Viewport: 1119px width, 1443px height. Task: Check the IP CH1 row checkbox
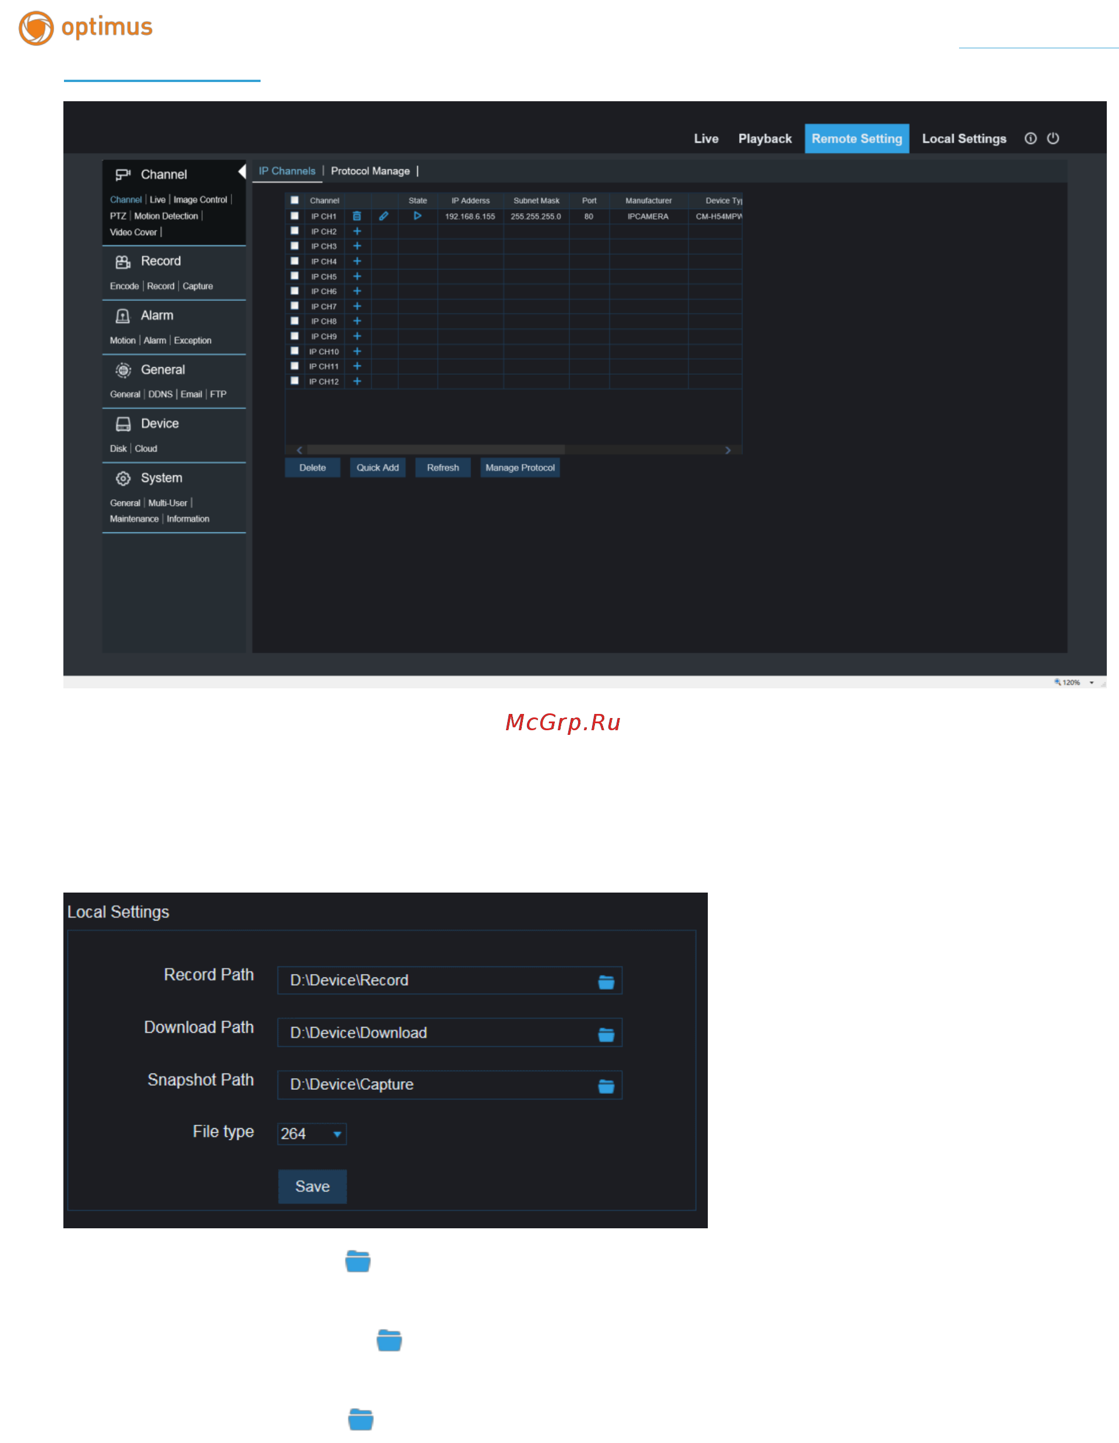tap(295, 215)
